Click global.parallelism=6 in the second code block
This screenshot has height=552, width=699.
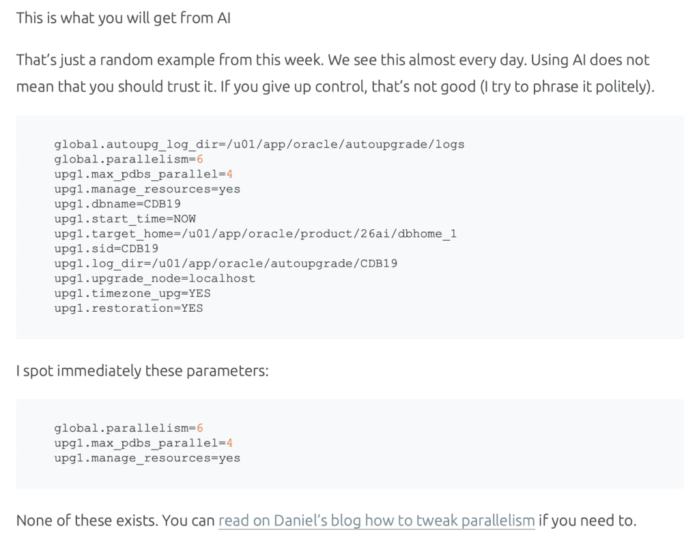coord(128,428)
